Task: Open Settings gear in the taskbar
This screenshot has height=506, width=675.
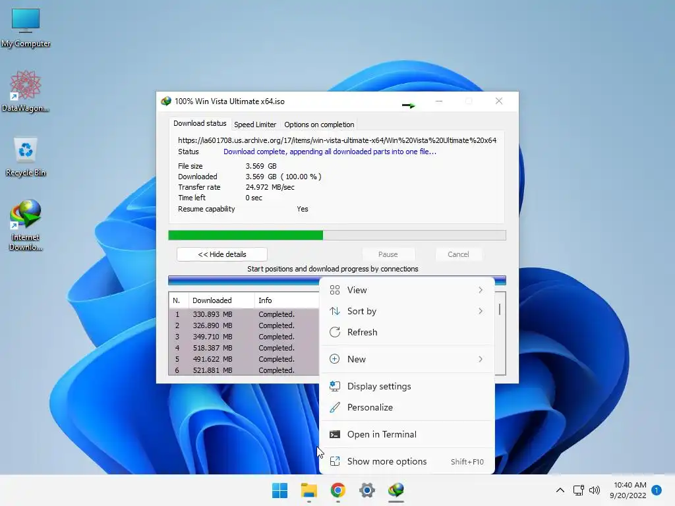Action: tap(367, 490)
